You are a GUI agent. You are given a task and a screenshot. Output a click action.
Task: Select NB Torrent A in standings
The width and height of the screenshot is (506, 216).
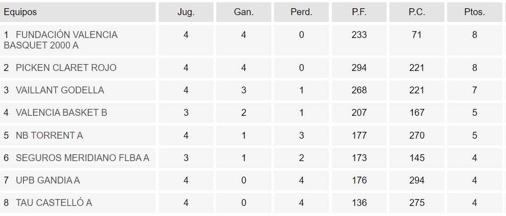coord(49,135)
